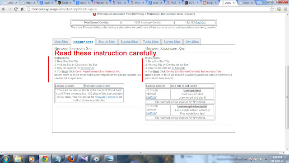
Task: Close the Facel tab
Action: pos(70,3)
